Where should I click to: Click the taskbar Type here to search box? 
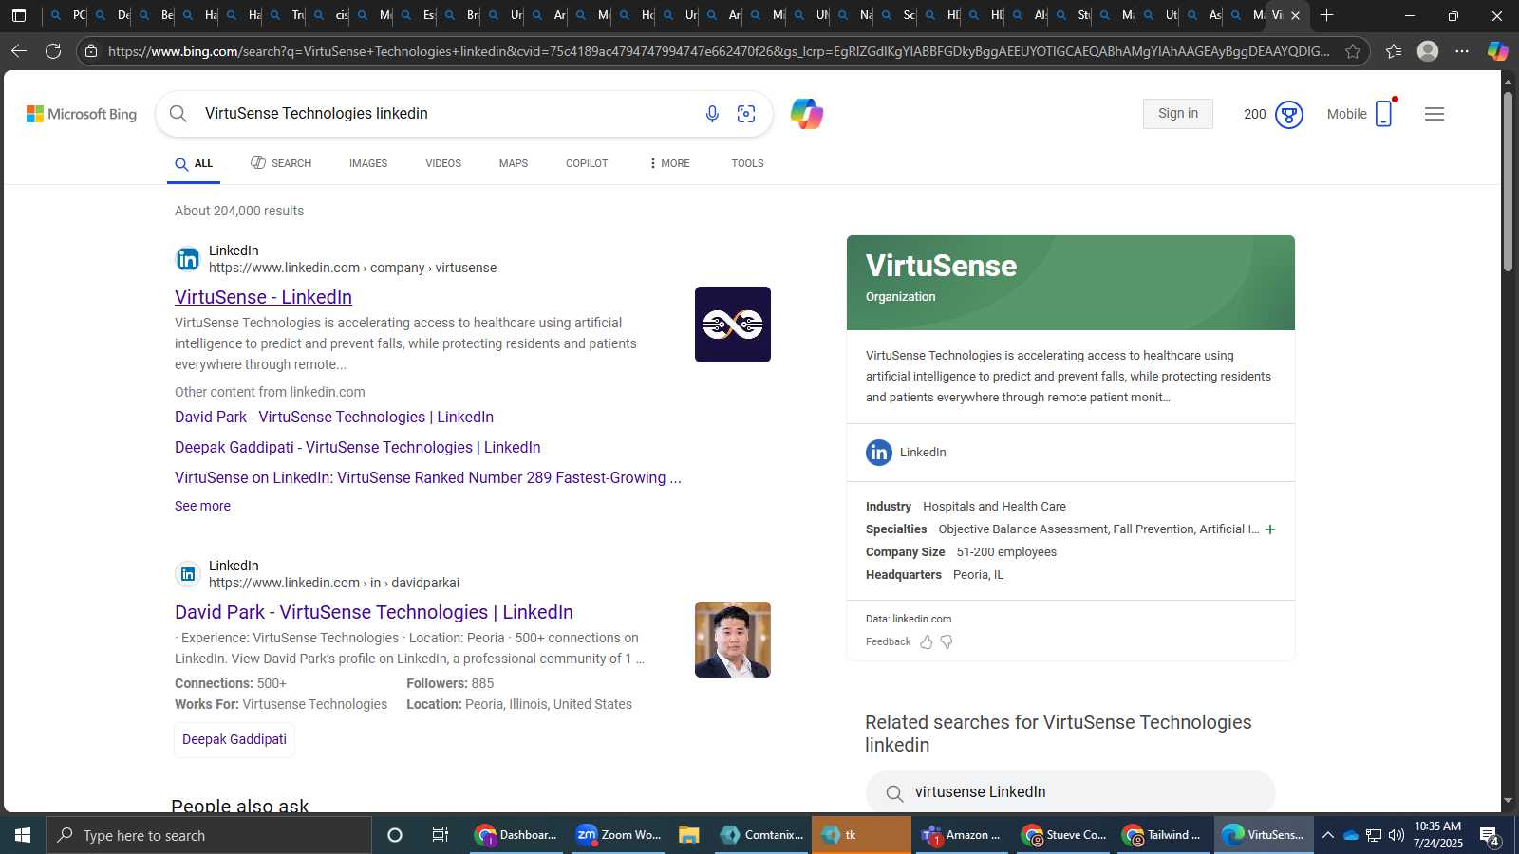[209, 835]
